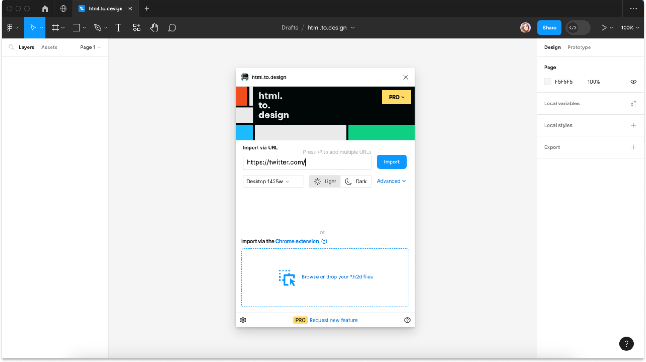Screen dimensions: 646x362
Task: Select the Rectangle shape tool
Action: click(x=76, y=28)
